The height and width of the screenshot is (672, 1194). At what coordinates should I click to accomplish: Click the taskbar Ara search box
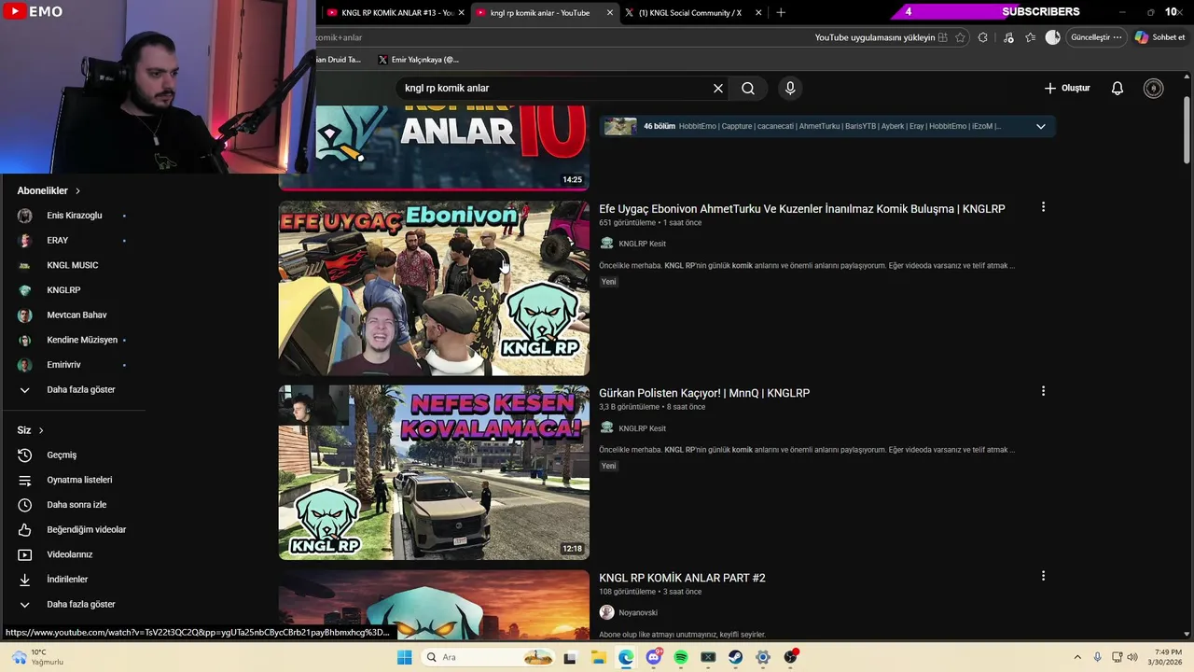[x=487, y=657]
